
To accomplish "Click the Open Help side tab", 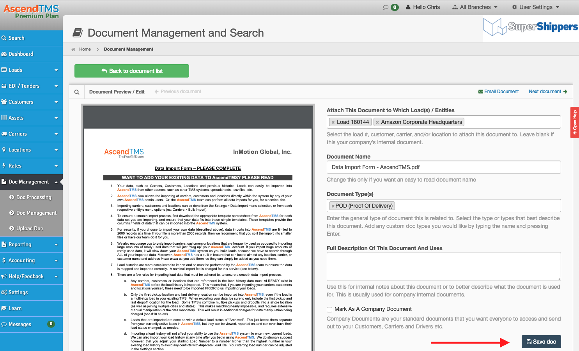I will (575, 122).
